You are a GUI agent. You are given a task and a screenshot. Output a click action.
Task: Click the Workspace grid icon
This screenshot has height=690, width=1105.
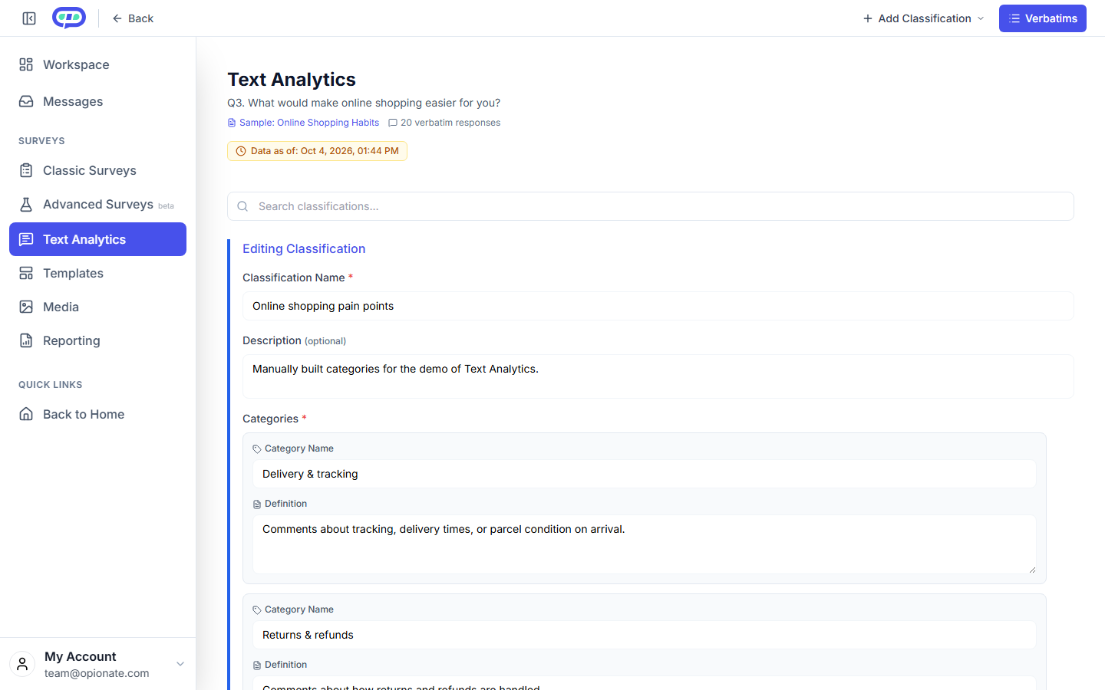tap(26, 64)
